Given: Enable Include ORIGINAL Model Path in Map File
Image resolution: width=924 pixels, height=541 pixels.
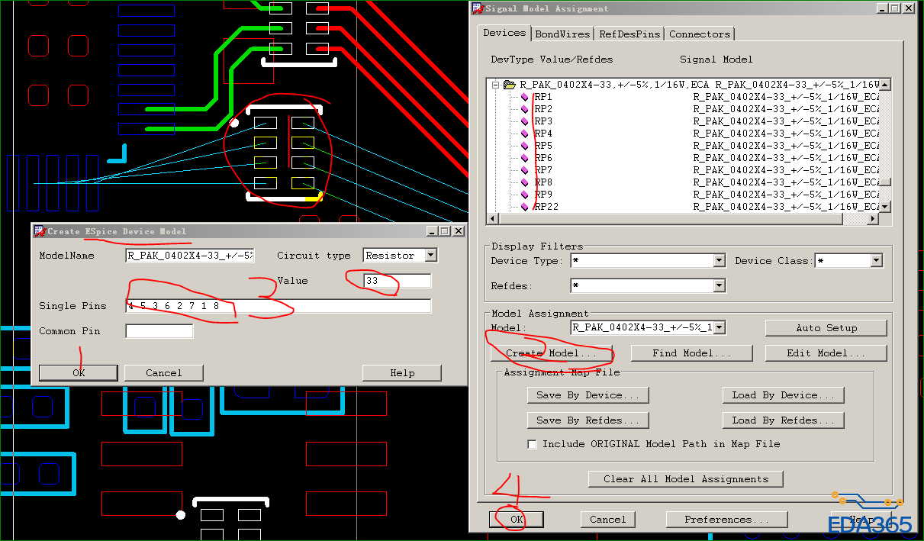Looking at the screenshot, I should [533, 444].
